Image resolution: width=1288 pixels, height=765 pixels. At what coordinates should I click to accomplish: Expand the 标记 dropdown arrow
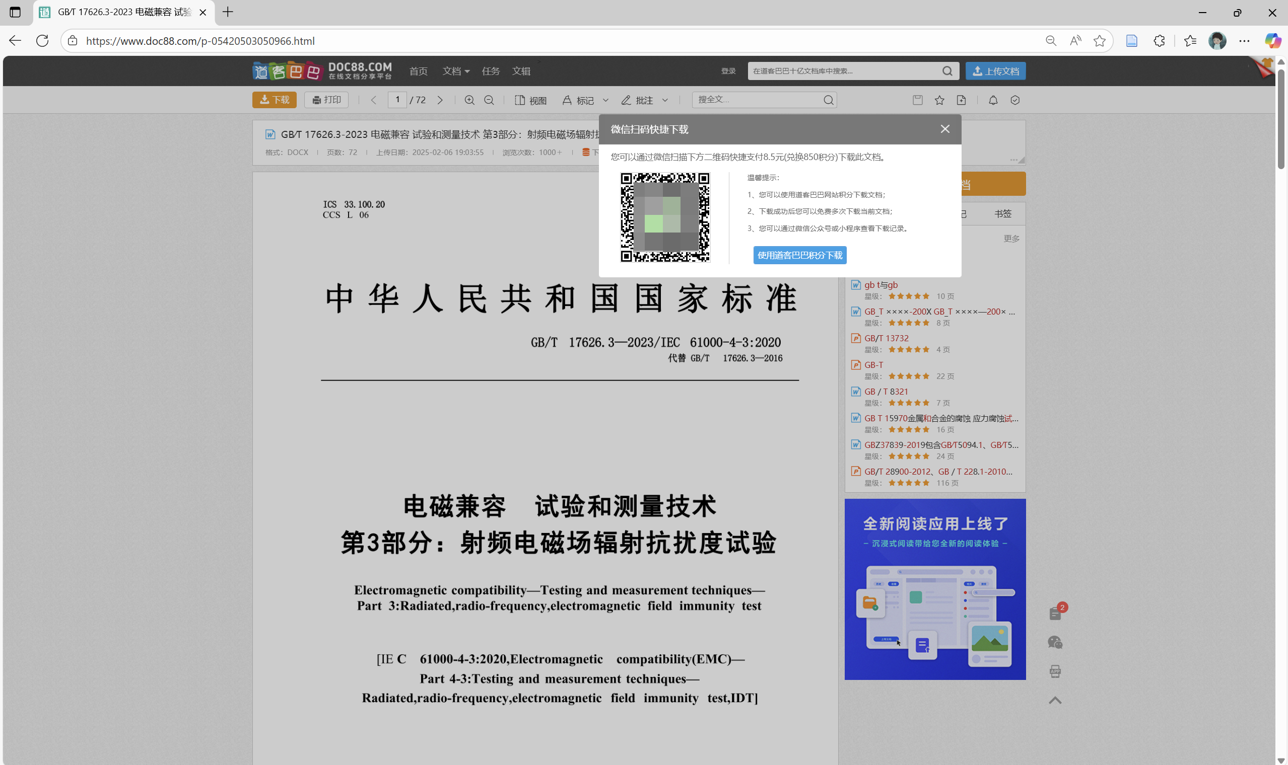605,100
